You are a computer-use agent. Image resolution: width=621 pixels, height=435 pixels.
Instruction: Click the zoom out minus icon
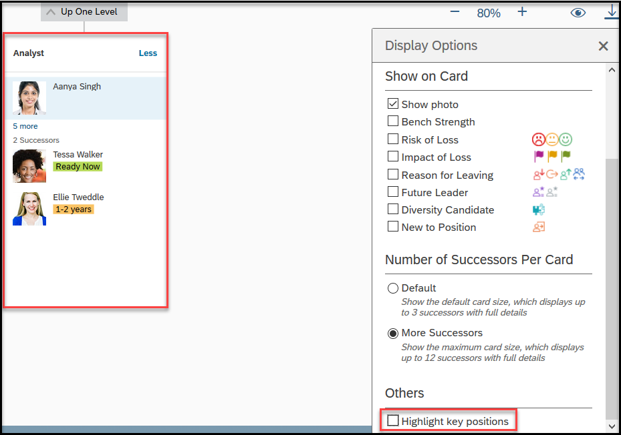point(455,12)
